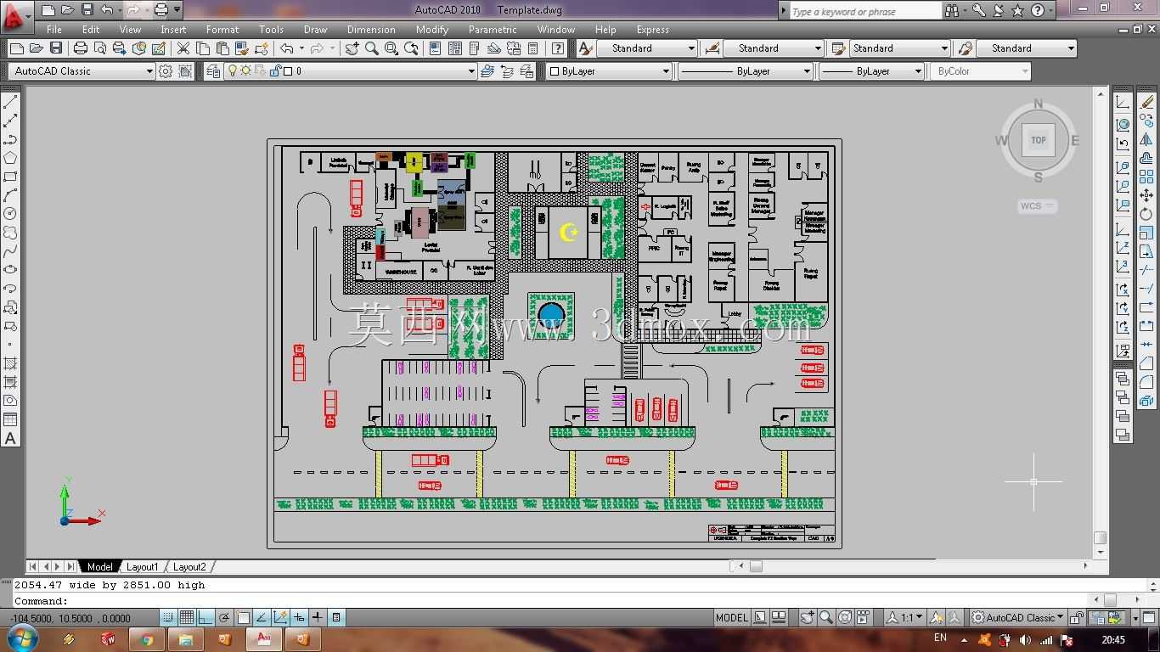Toggle Snap Mode in status bar
The width and height of the screenshot is (1160, 652).
point(168,618)
